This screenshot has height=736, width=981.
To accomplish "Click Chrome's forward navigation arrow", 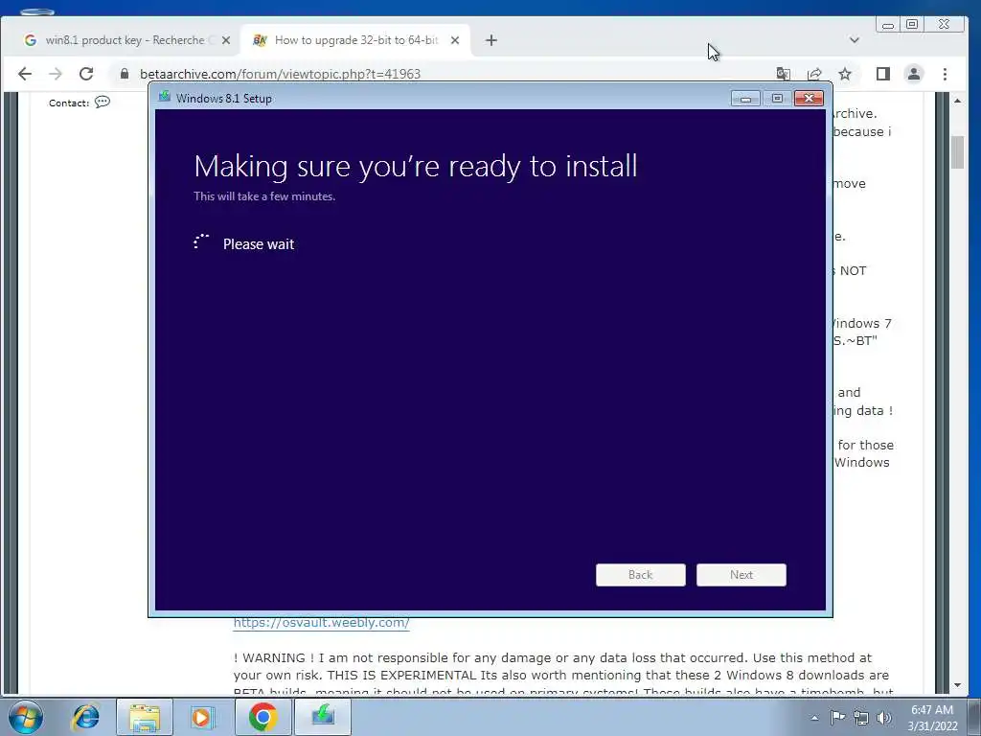I will click(55, 74).
